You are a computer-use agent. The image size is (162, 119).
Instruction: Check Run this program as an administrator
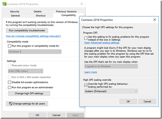[x=10, y=87]
